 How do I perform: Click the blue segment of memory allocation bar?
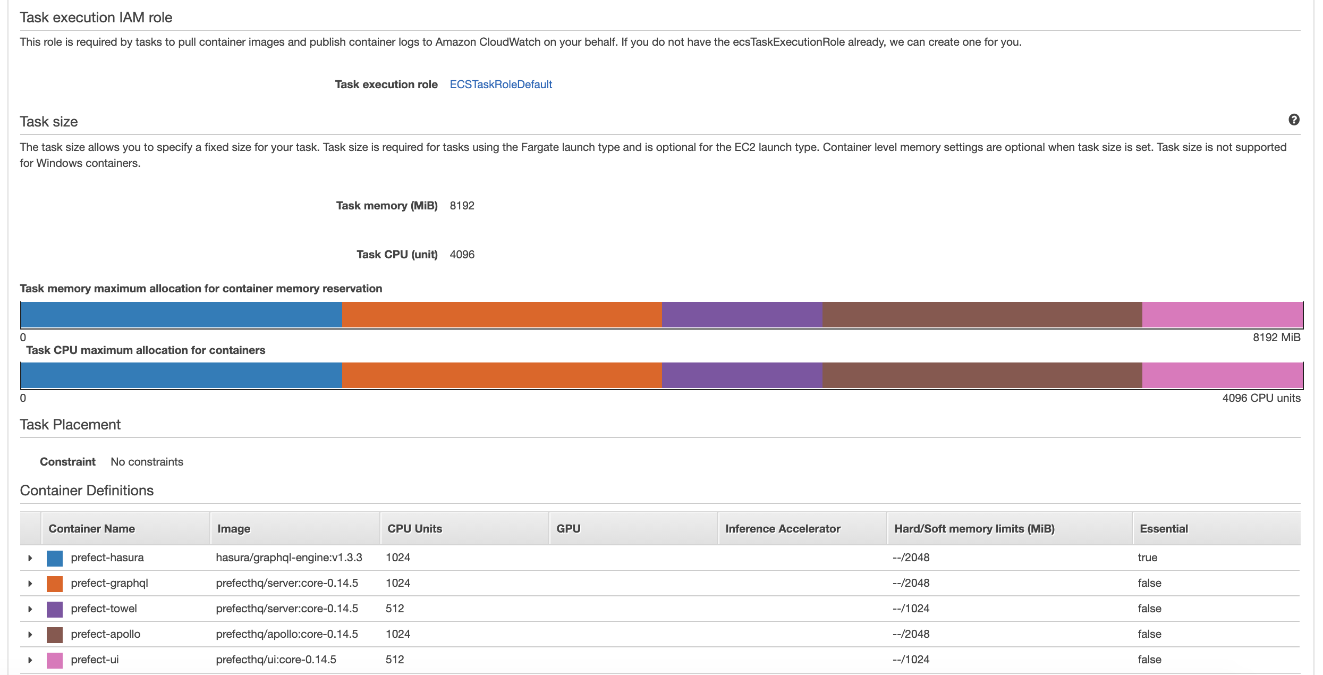pos(181,315)
